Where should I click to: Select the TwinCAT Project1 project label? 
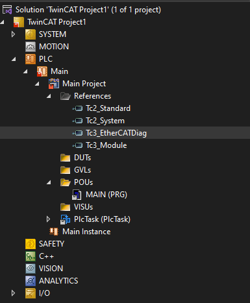(56, 22)
